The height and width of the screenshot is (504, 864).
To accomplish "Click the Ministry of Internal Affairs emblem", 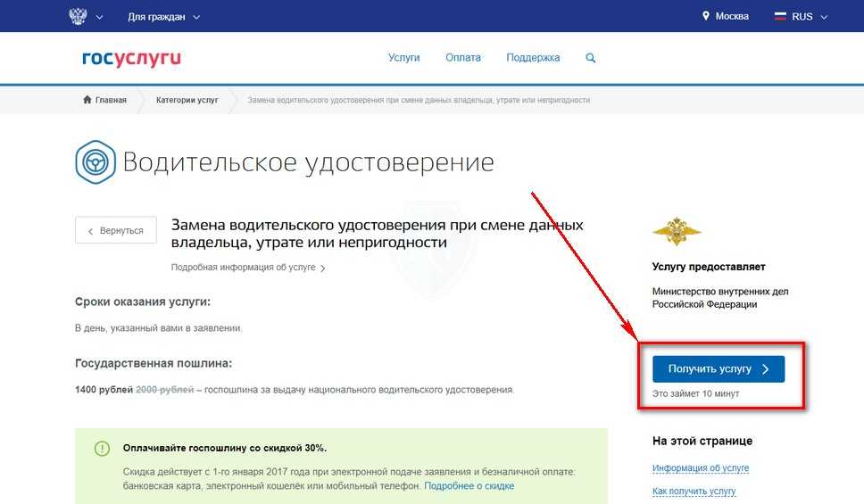I will click(x=677, y=232).
